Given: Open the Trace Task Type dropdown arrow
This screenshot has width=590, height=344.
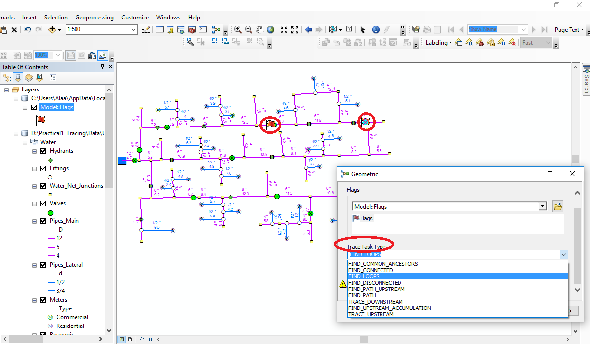Looking at the screenshot, I should (x=563, y=254).
